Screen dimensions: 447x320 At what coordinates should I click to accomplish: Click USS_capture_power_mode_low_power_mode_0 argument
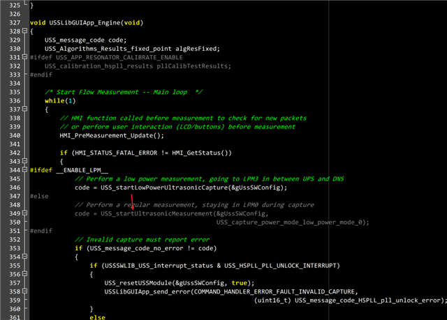coord(291,222)
